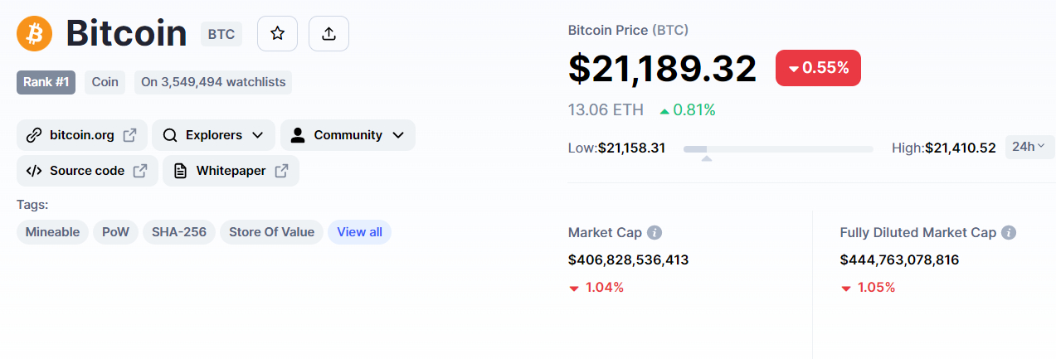This screenshot has height=359, width=1056.
Task: Click the Fully Diluted Market Cap info icon
Action: [1009, 233]
